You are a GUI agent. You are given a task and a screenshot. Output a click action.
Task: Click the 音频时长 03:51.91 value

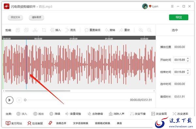179,97
